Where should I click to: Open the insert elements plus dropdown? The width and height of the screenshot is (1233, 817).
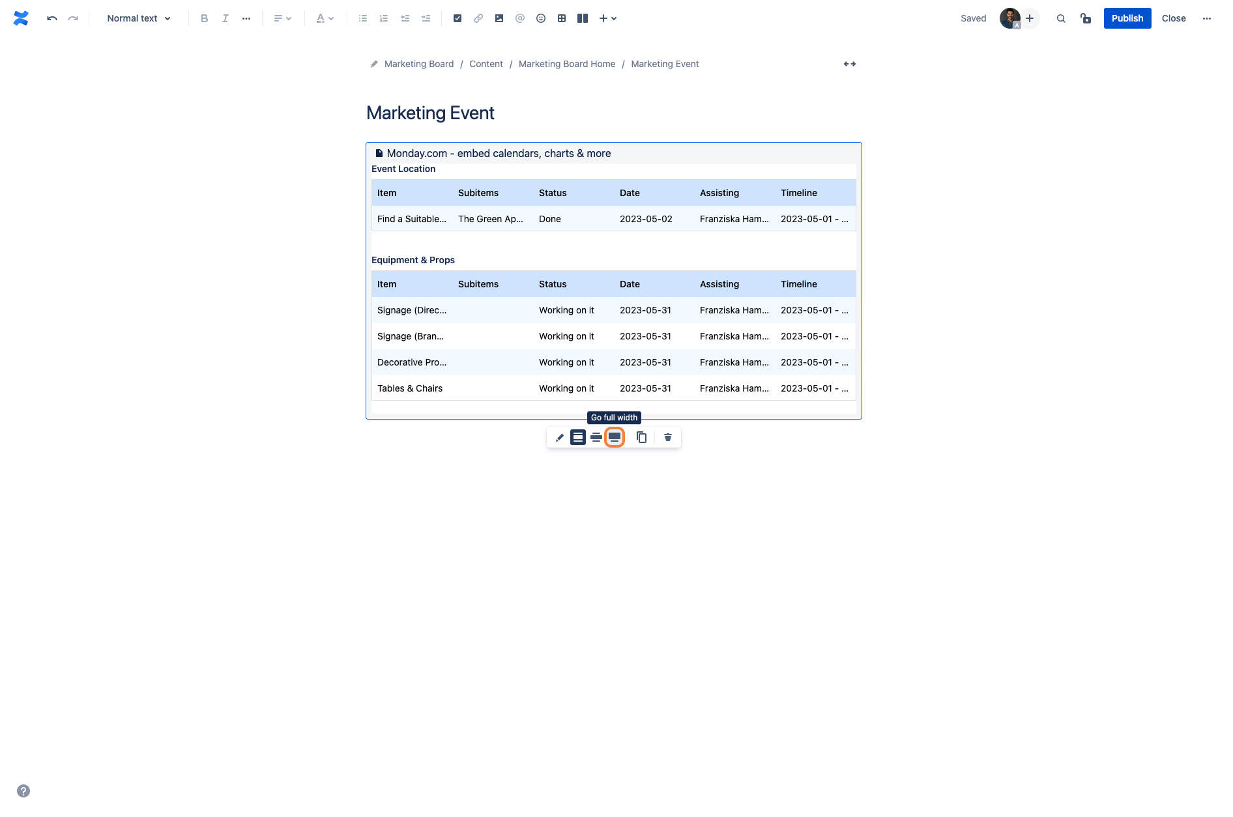point(607,18)
